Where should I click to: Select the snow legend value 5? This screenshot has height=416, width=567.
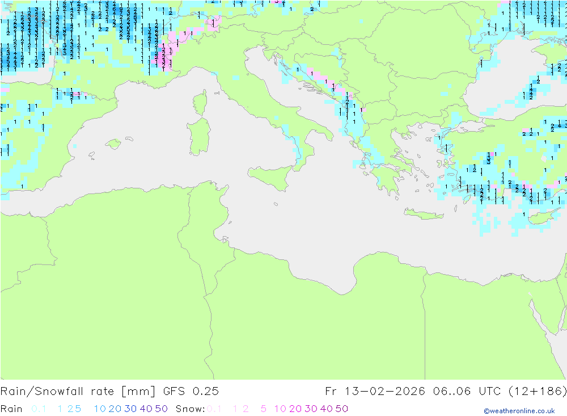264,409
